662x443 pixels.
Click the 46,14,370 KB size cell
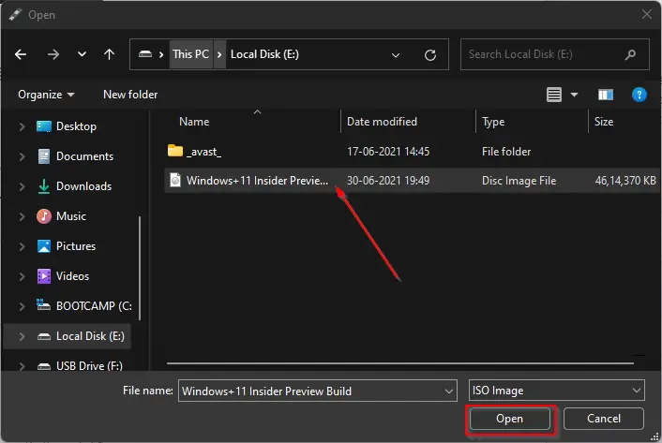click(625, 181)
